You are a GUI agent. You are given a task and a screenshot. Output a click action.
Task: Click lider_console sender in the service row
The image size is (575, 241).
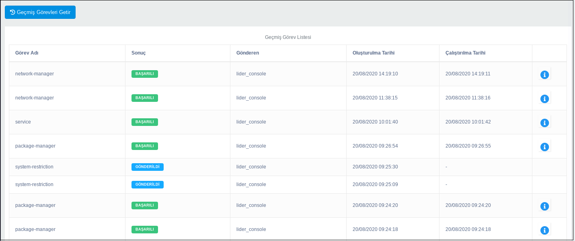pos(251,122)
